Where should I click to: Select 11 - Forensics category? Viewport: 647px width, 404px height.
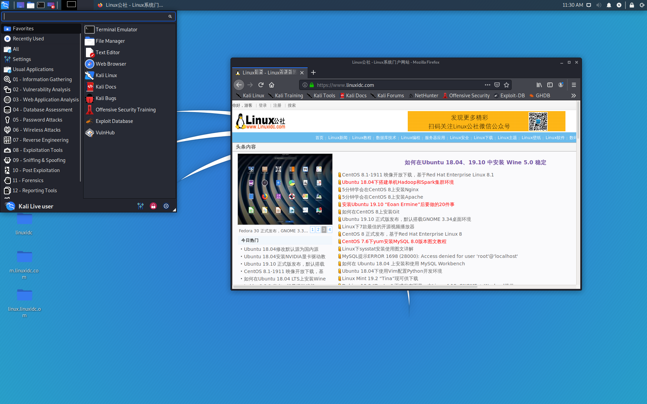41,180
